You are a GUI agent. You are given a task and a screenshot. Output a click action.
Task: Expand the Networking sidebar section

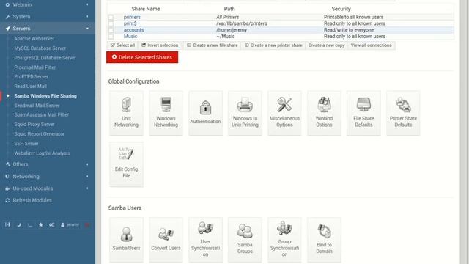click(x=48, y=176)
